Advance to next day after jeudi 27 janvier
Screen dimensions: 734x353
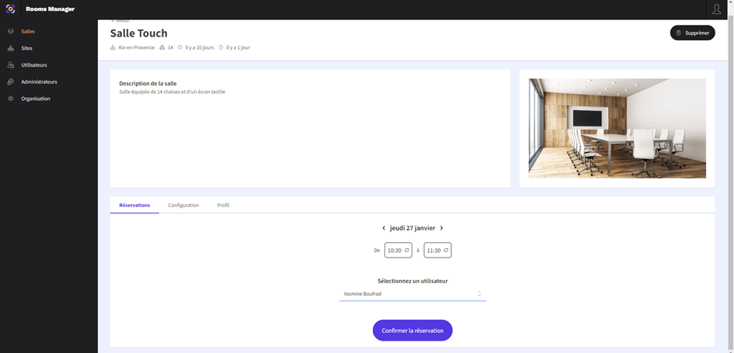442,228
